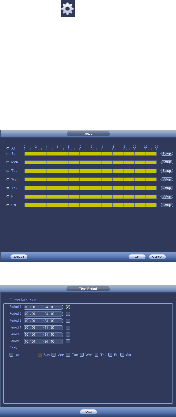The height and width of the screenshot is (417, 176).
Task: Toggle the Mon link icon
Action: 8,162
